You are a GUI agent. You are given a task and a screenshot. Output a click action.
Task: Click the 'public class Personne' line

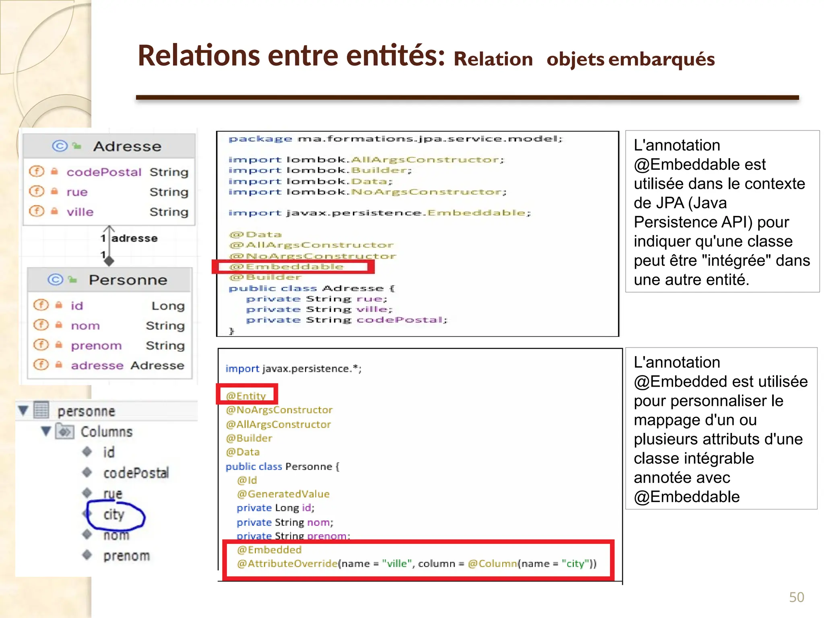(x=282, y=466)
